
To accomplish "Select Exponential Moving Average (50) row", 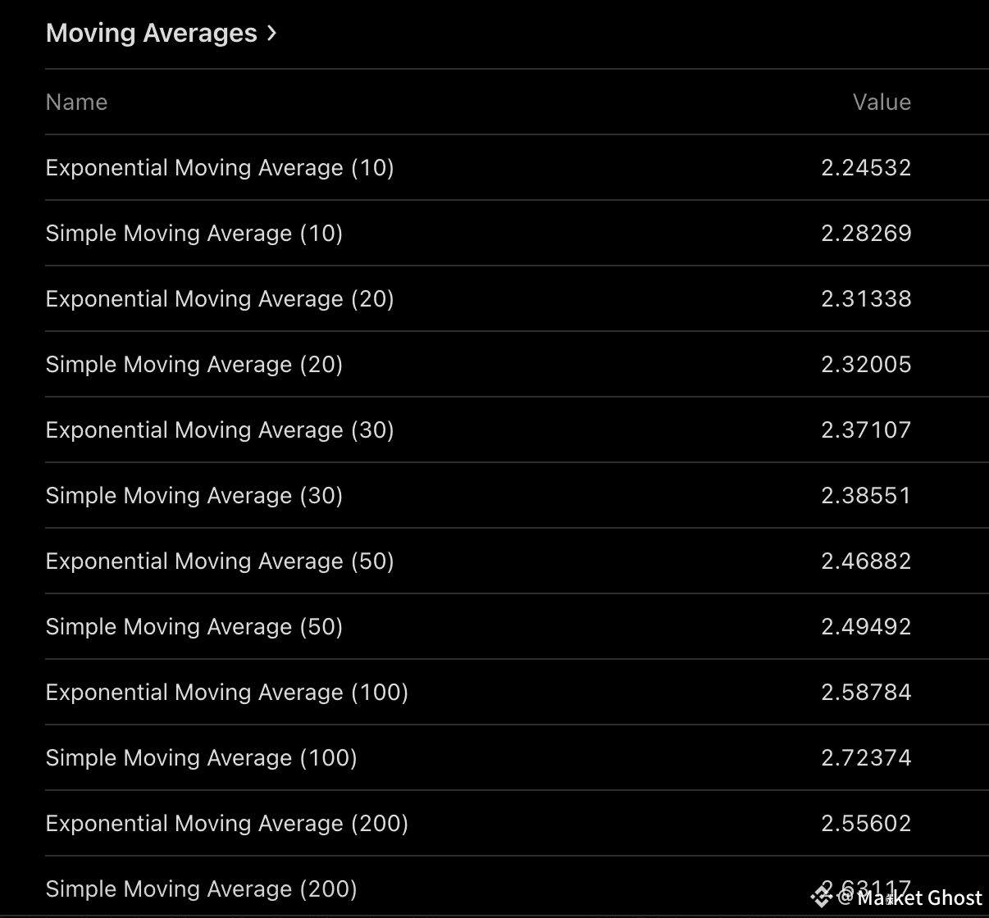I will point(517,561).
